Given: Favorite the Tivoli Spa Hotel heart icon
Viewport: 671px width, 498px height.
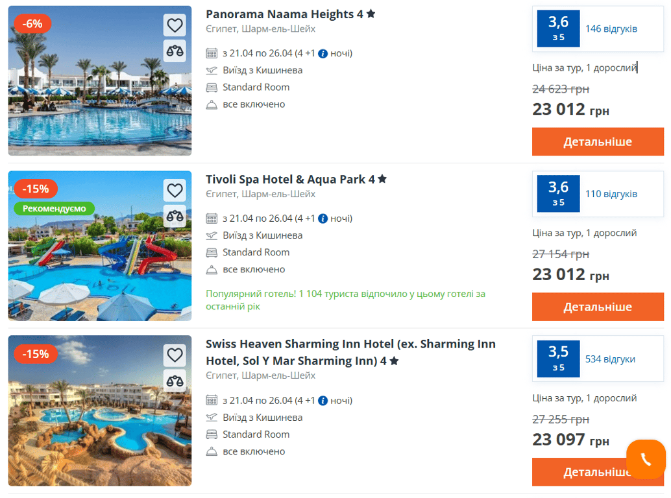Looking at the screenshot, I should [175, 190].
